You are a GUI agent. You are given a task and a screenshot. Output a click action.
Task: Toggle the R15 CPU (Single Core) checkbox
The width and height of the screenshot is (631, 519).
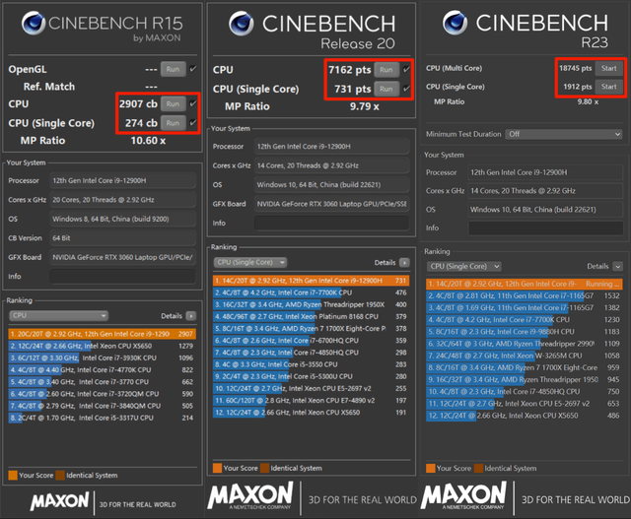[x=193, y=123]
